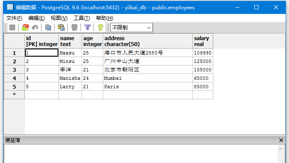Select row header 2

[14, 61]
